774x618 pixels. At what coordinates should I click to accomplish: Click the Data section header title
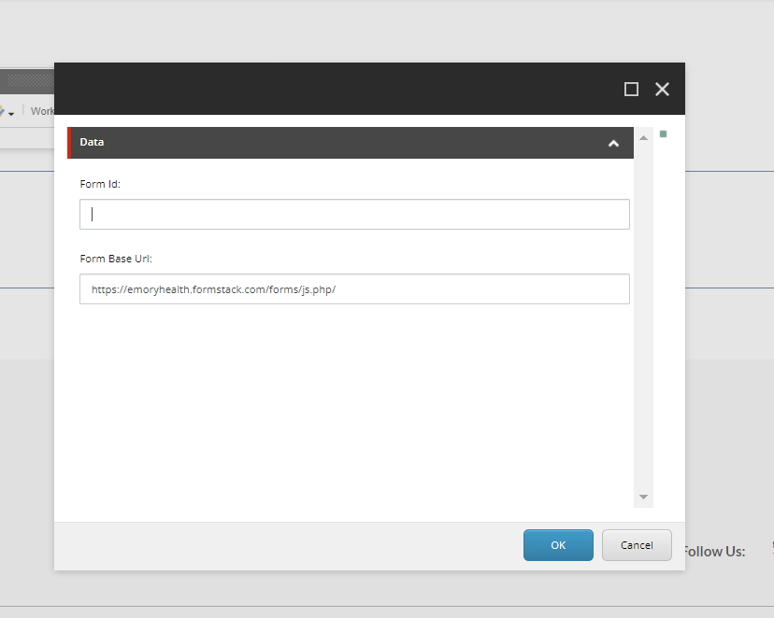point(92,142)
